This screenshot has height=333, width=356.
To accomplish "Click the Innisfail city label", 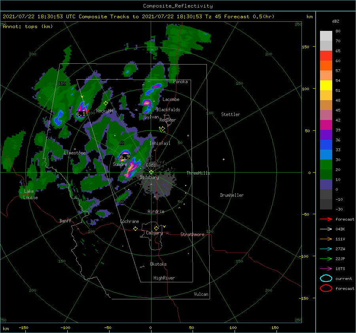I will [x=160, y=143].
